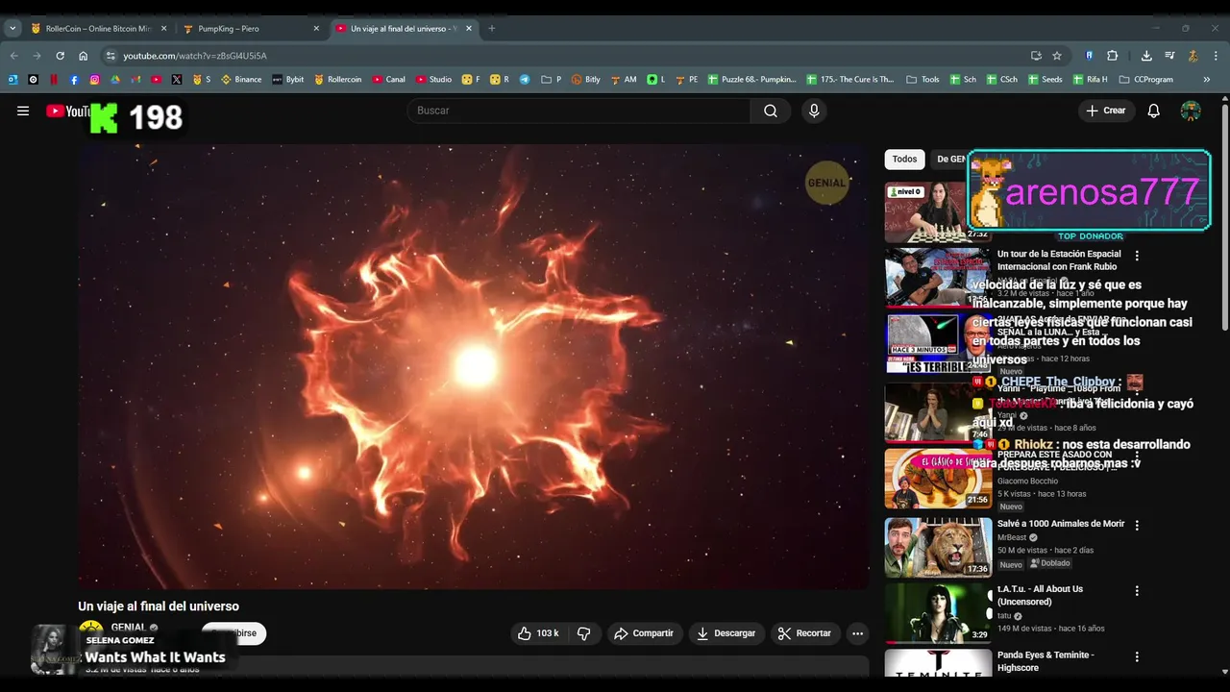The height and width of the screenshot is (692, 1230).
Task: Open the Tools bookmark folder
Action: pyautogui.click(x=922, y=80)
